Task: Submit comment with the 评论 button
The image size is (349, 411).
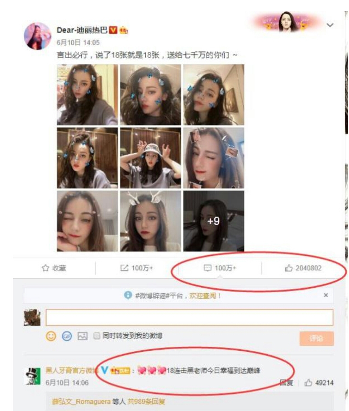Action: (x=317, y=338)
